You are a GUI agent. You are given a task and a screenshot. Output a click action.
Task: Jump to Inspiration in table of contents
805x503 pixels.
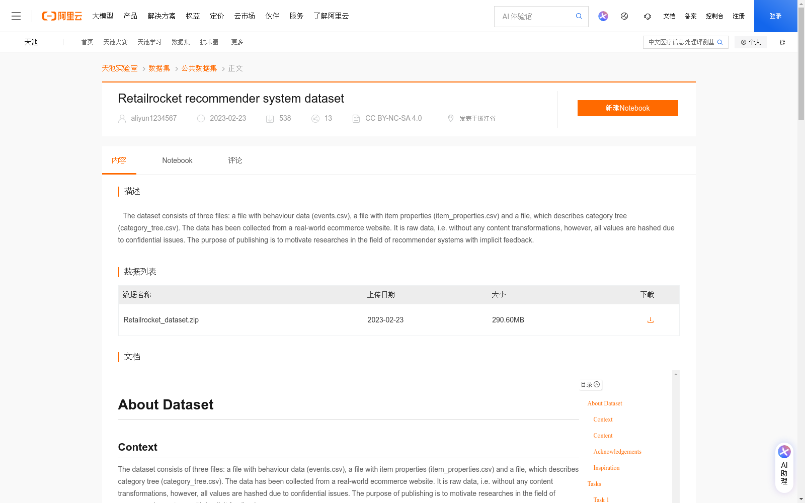click(606, 468)
